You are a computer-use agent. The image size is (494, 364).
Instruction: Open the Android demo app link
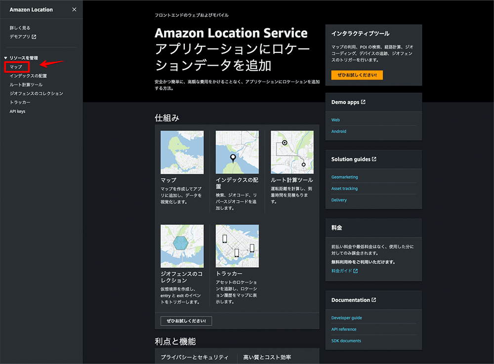click(x=339, y=131)
